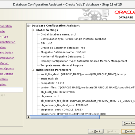Screen dimensions: 135x135
Task: Open the 'ode' step link in sidebar
Action: pyautogui.click(x=2, y=32)
